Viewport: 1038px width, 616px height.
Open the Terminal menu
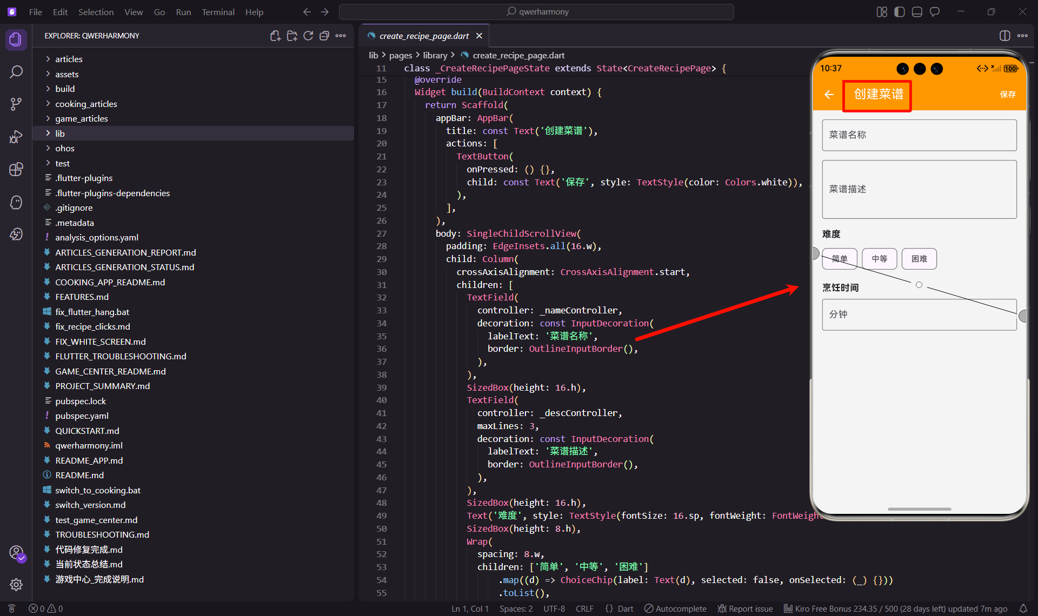(x=218, y=12)
